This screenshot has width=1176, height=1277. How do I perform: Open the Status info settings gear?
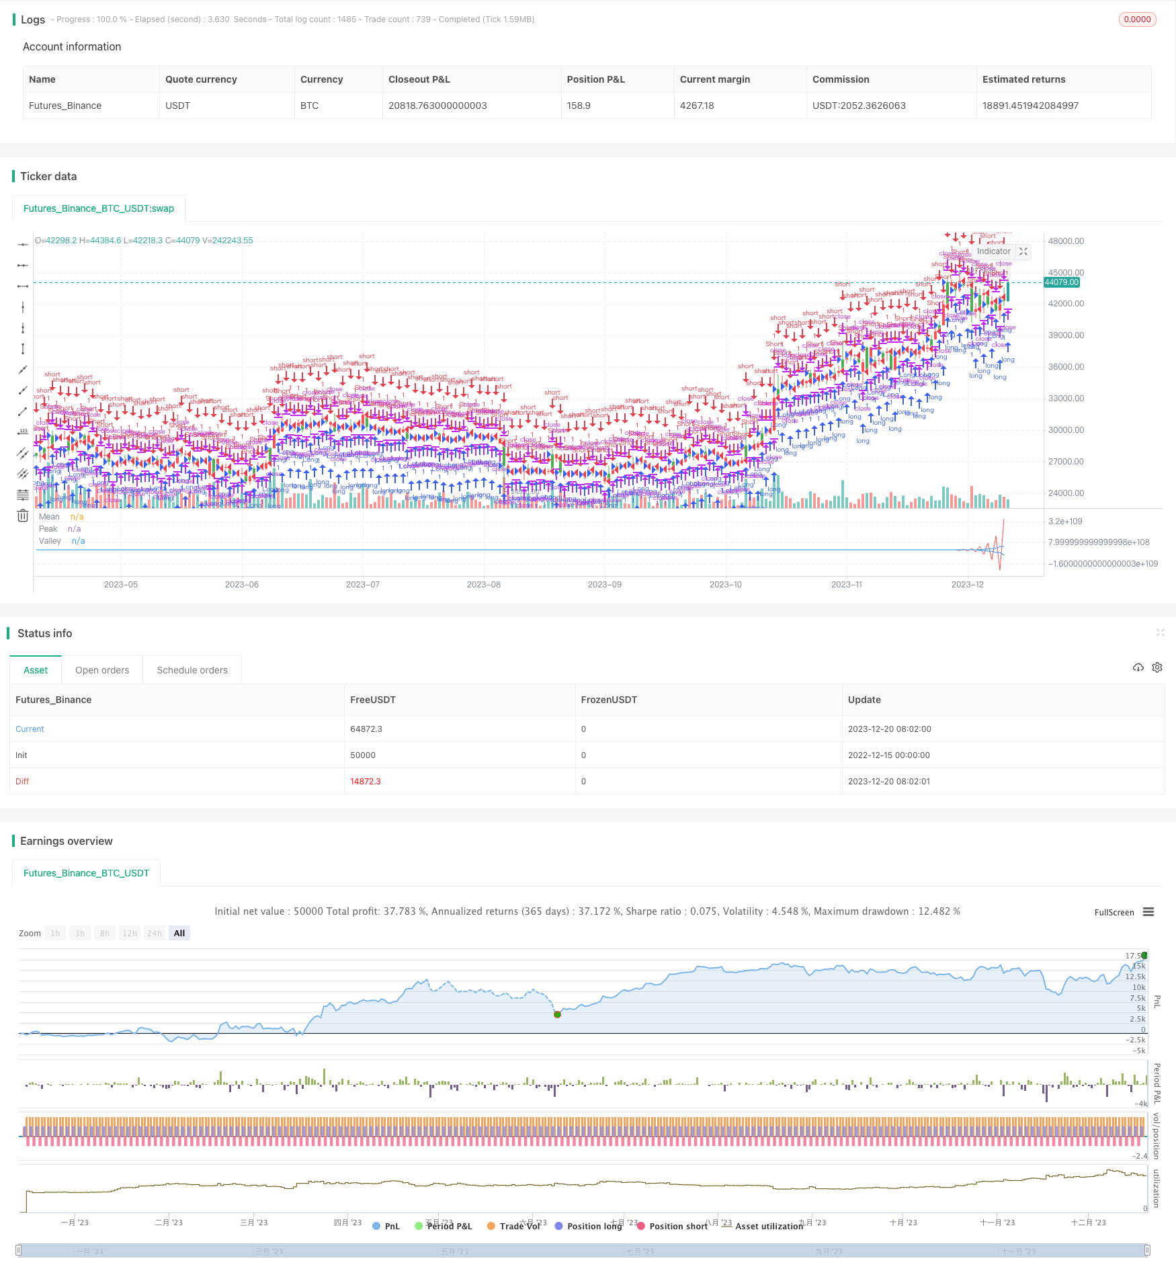pos(1157,667)
